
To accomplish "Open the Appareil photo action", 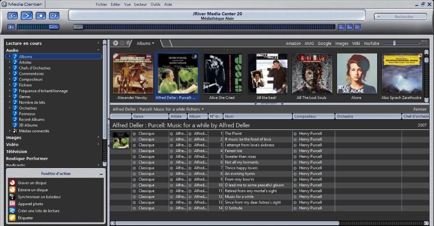I will point(30,204).
